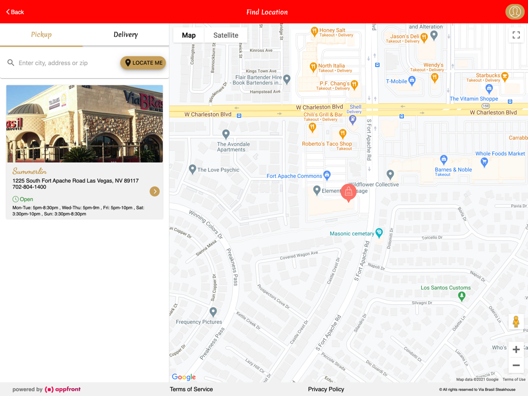Click the Masonic cemetery marker
Viewport: 528px width, 396px height.
(x=379, y=233)
